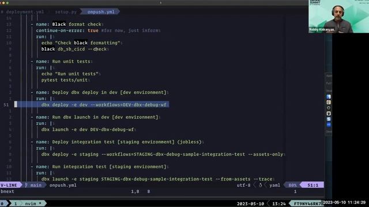This screenshot has height=207, width=369.
Task: Click the dbx launch -e staging --trace line
Action: click(157, 179)
